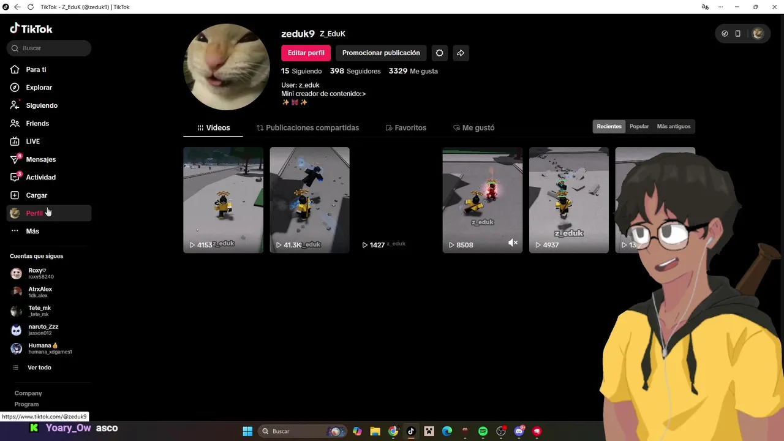Image resolution: width=784 pixels, height=441 pixels.
Task: Open the 15 Siguiendo list
Action: tap(301, 71)
